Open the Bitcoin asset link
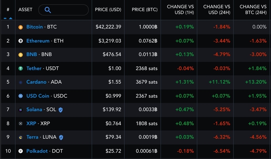Image resolution: width=271 pixels, height=159 pixels. click(x=35, y=27)
